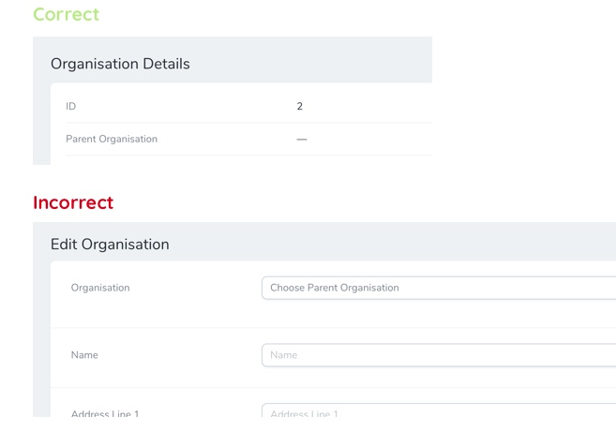Click the divider between Name and Address rows
Screen dimensions: 616x446
click(x=333, y=387)
